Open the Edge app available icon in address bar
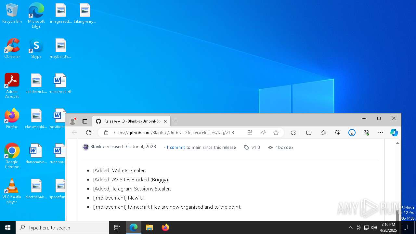The width and height of the screenshot is (416, 234). [250, 133]
